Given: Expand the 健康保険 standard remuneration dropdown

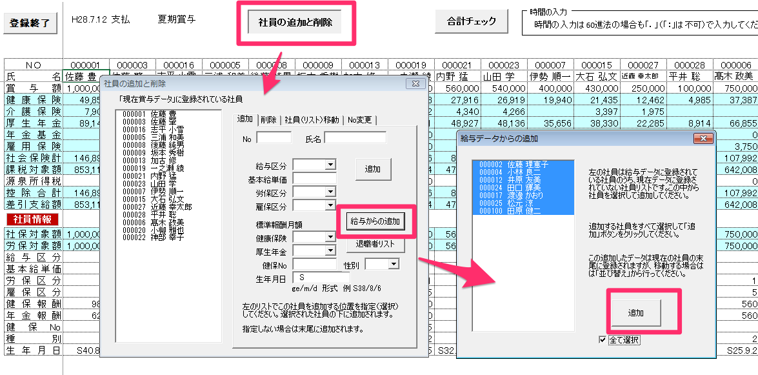Looking at the screenshot, I should 331,237.
